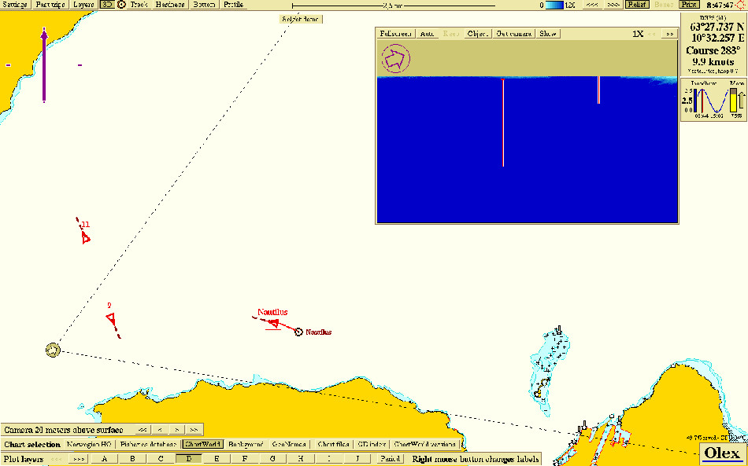The image size is (748, 466).
Task: Click the red GPS crosshair icon
Action: (740, 6)
